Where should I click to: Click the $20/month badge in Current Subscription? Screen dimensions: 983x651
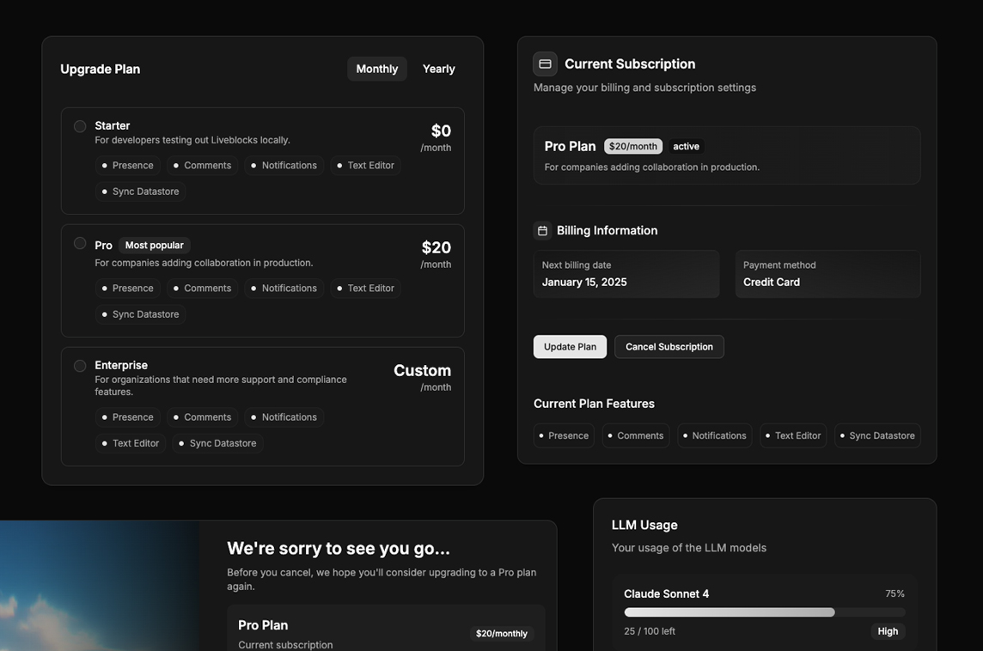(632, 147)
